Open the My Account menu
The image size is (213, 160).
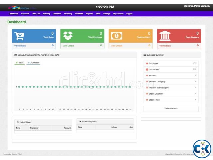(x=118, y=14)
